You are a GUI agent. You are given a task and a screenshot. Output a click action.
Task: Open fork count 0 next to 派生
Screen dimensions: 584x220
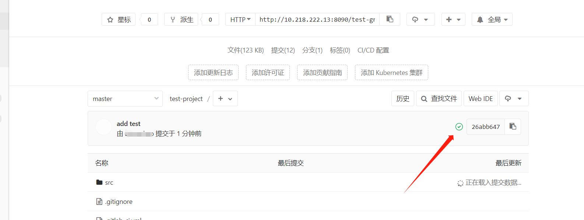click(x=211, y=19)
